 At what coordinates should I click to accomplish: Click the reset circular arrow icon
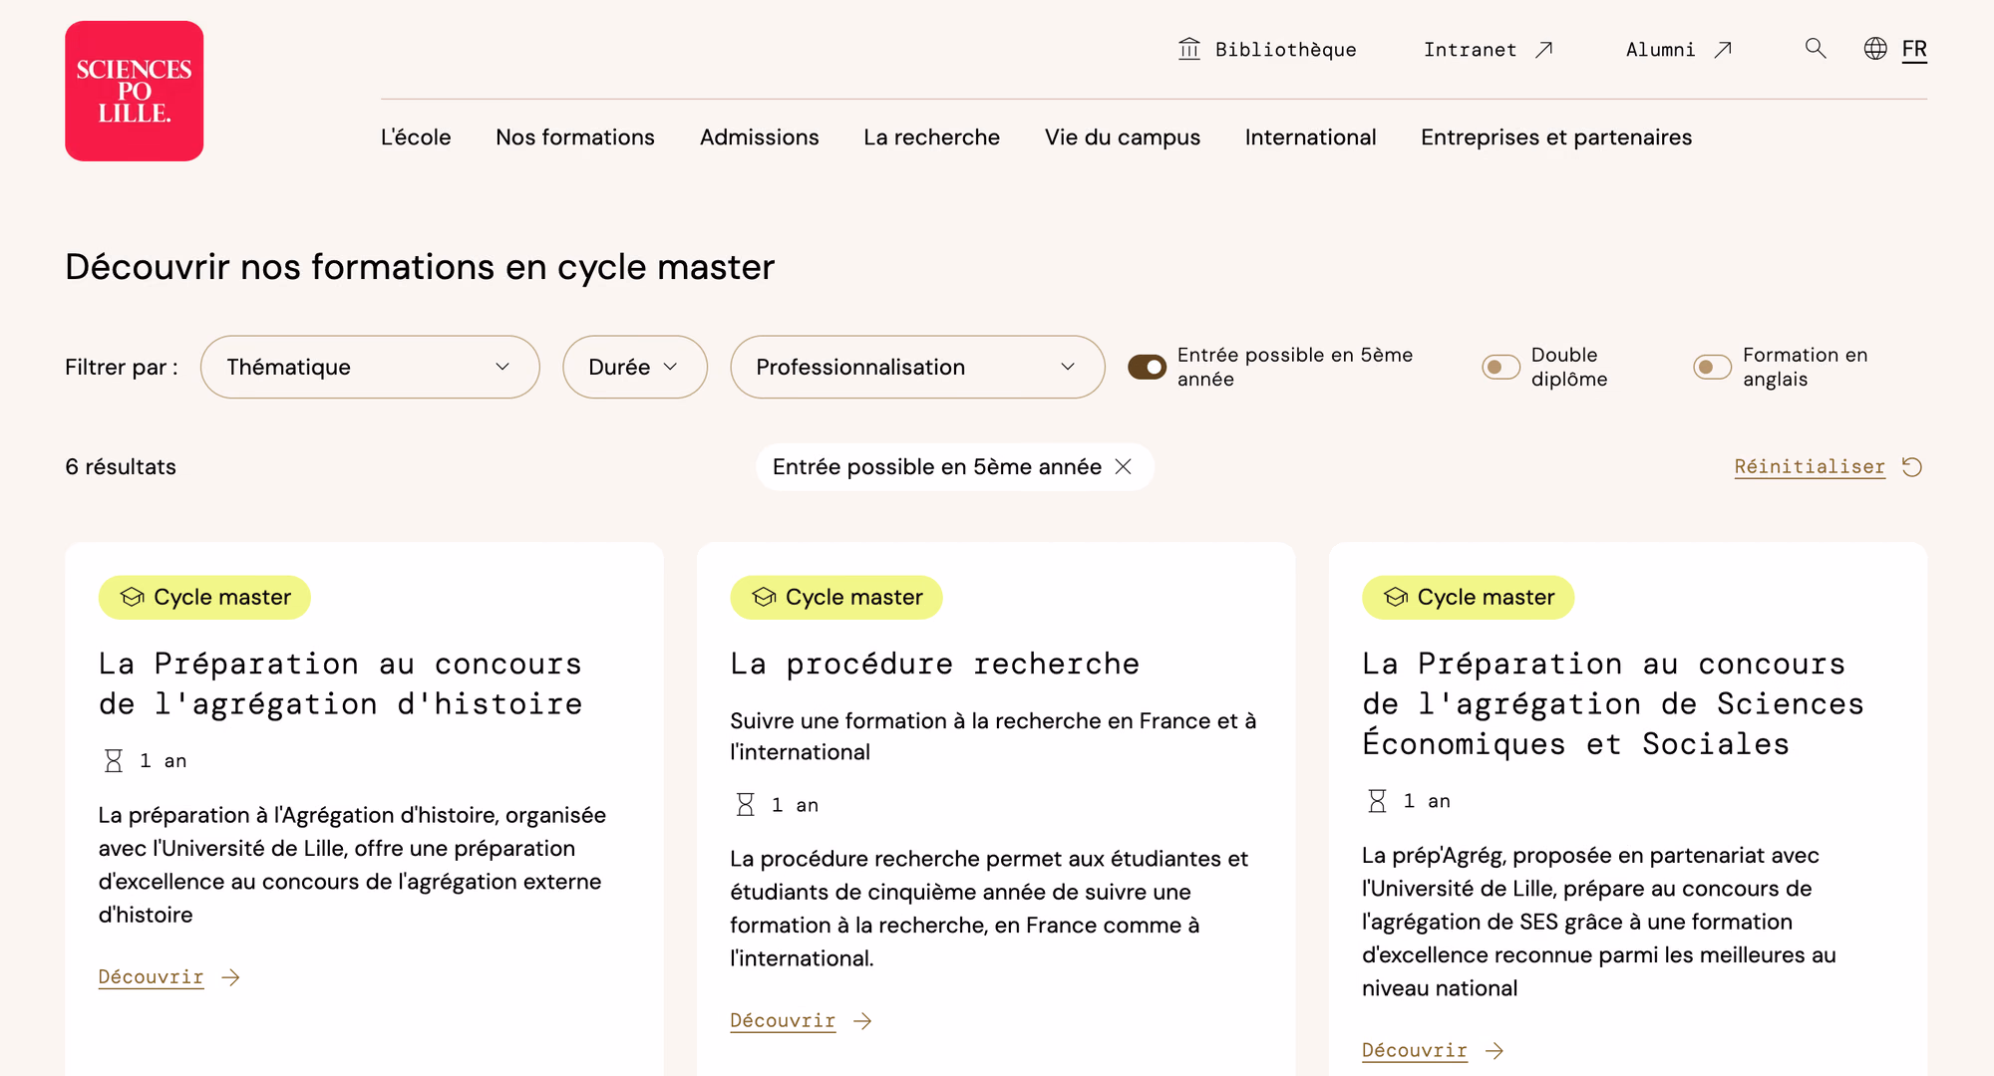(x=1912, y=467)
